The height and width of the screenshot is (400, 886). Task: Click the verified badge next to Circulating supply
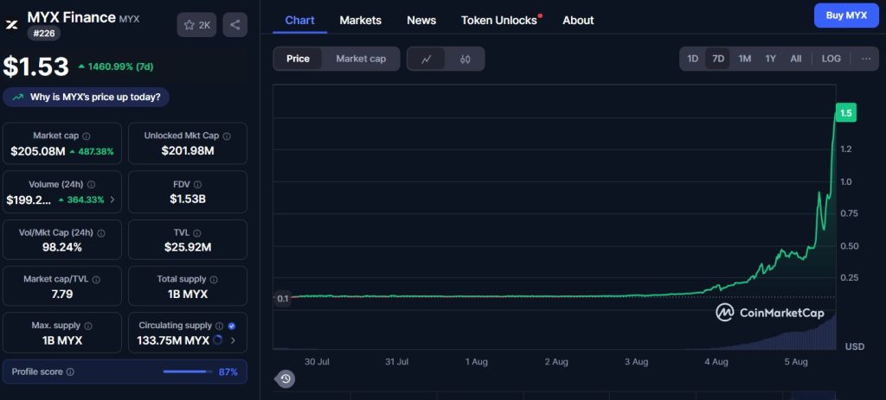tap(232, 326)
